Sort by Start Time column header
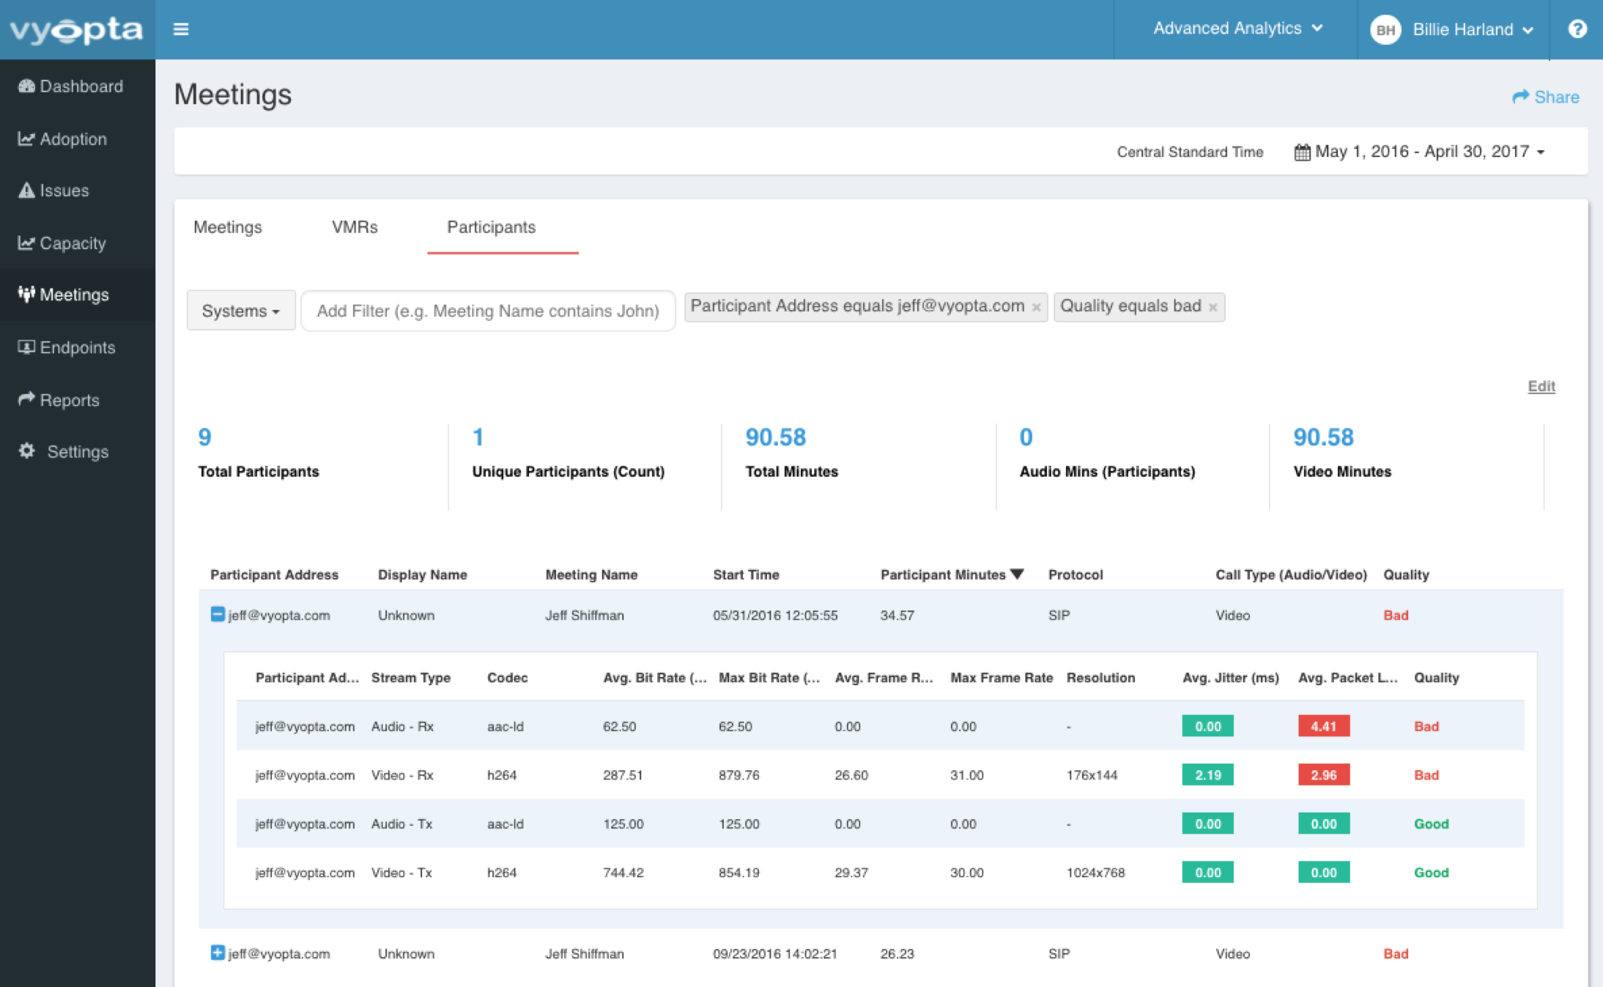1603x987 pixels. [x=746, y=574]
